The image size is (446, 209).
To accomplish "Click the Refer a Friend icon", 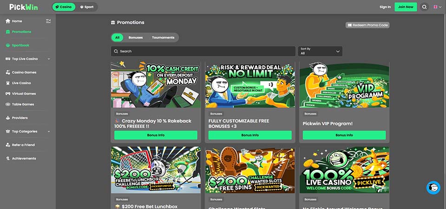I will point(8,145).
